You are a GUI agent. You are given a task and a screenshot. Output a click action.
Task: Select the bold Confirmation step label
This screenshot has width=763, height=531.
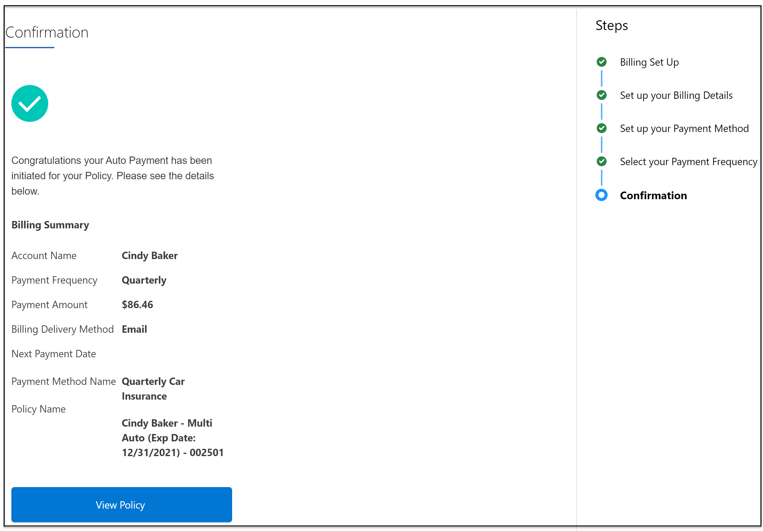[653, 196]
